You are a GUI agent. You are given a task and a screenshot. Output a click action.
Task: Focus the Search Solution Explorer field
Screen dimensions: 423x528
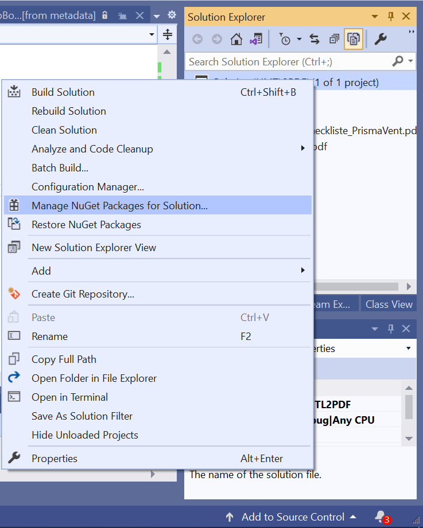coord(288,61)
